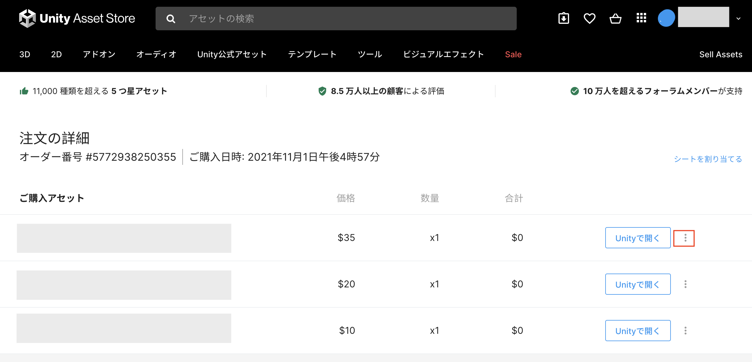The width and height of the screenshot is (752, 362).
Task: Expand the account dropdown arrow
Action: (738, 19)
